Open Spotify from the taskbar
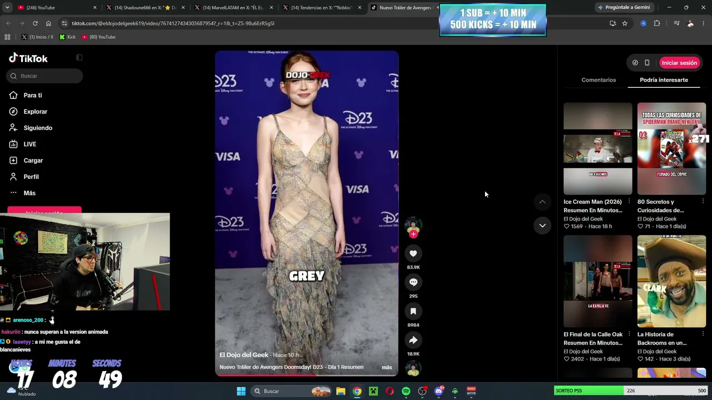 [x=406, y=391]
